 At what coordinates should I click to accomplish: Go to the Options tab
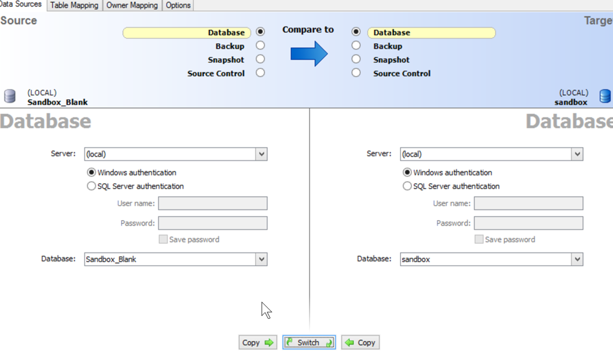(x=178, y=5)
